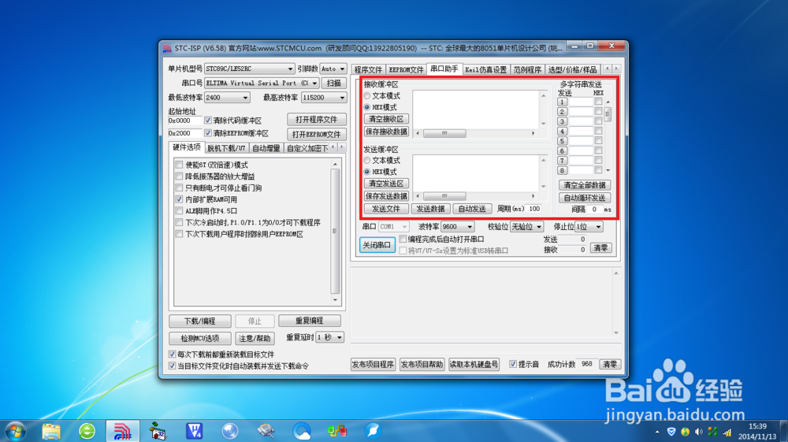Select HEX mode for receive buffer

pyautogui.click(x=367, y=107)
